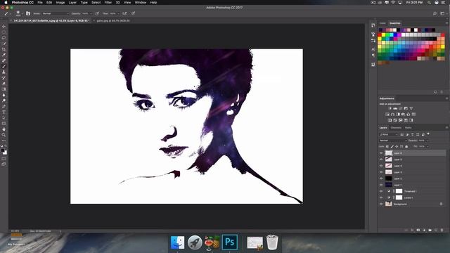Viewport: 450px width, 253px height.
Task: Select the Eyedropper tool
Action: click(4, 55)
